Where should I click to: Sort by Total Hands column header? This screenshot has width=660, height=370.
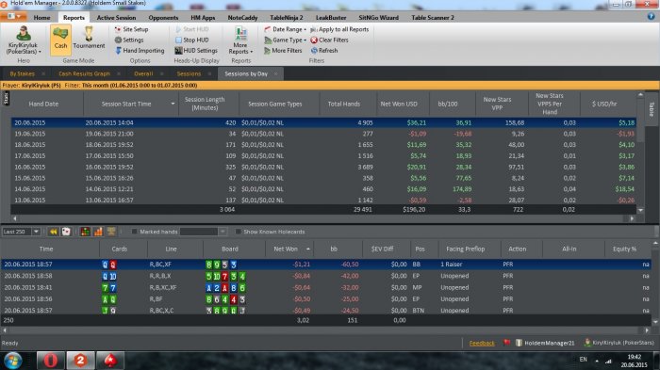coord(344,104)
